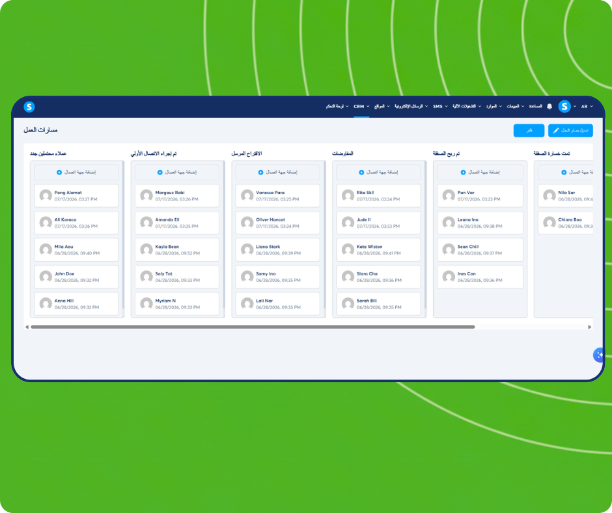Add a contact in المفاوضات column
Image resolution: width=612 pixels, height=513 pixels.
click(x=378, y=172)
